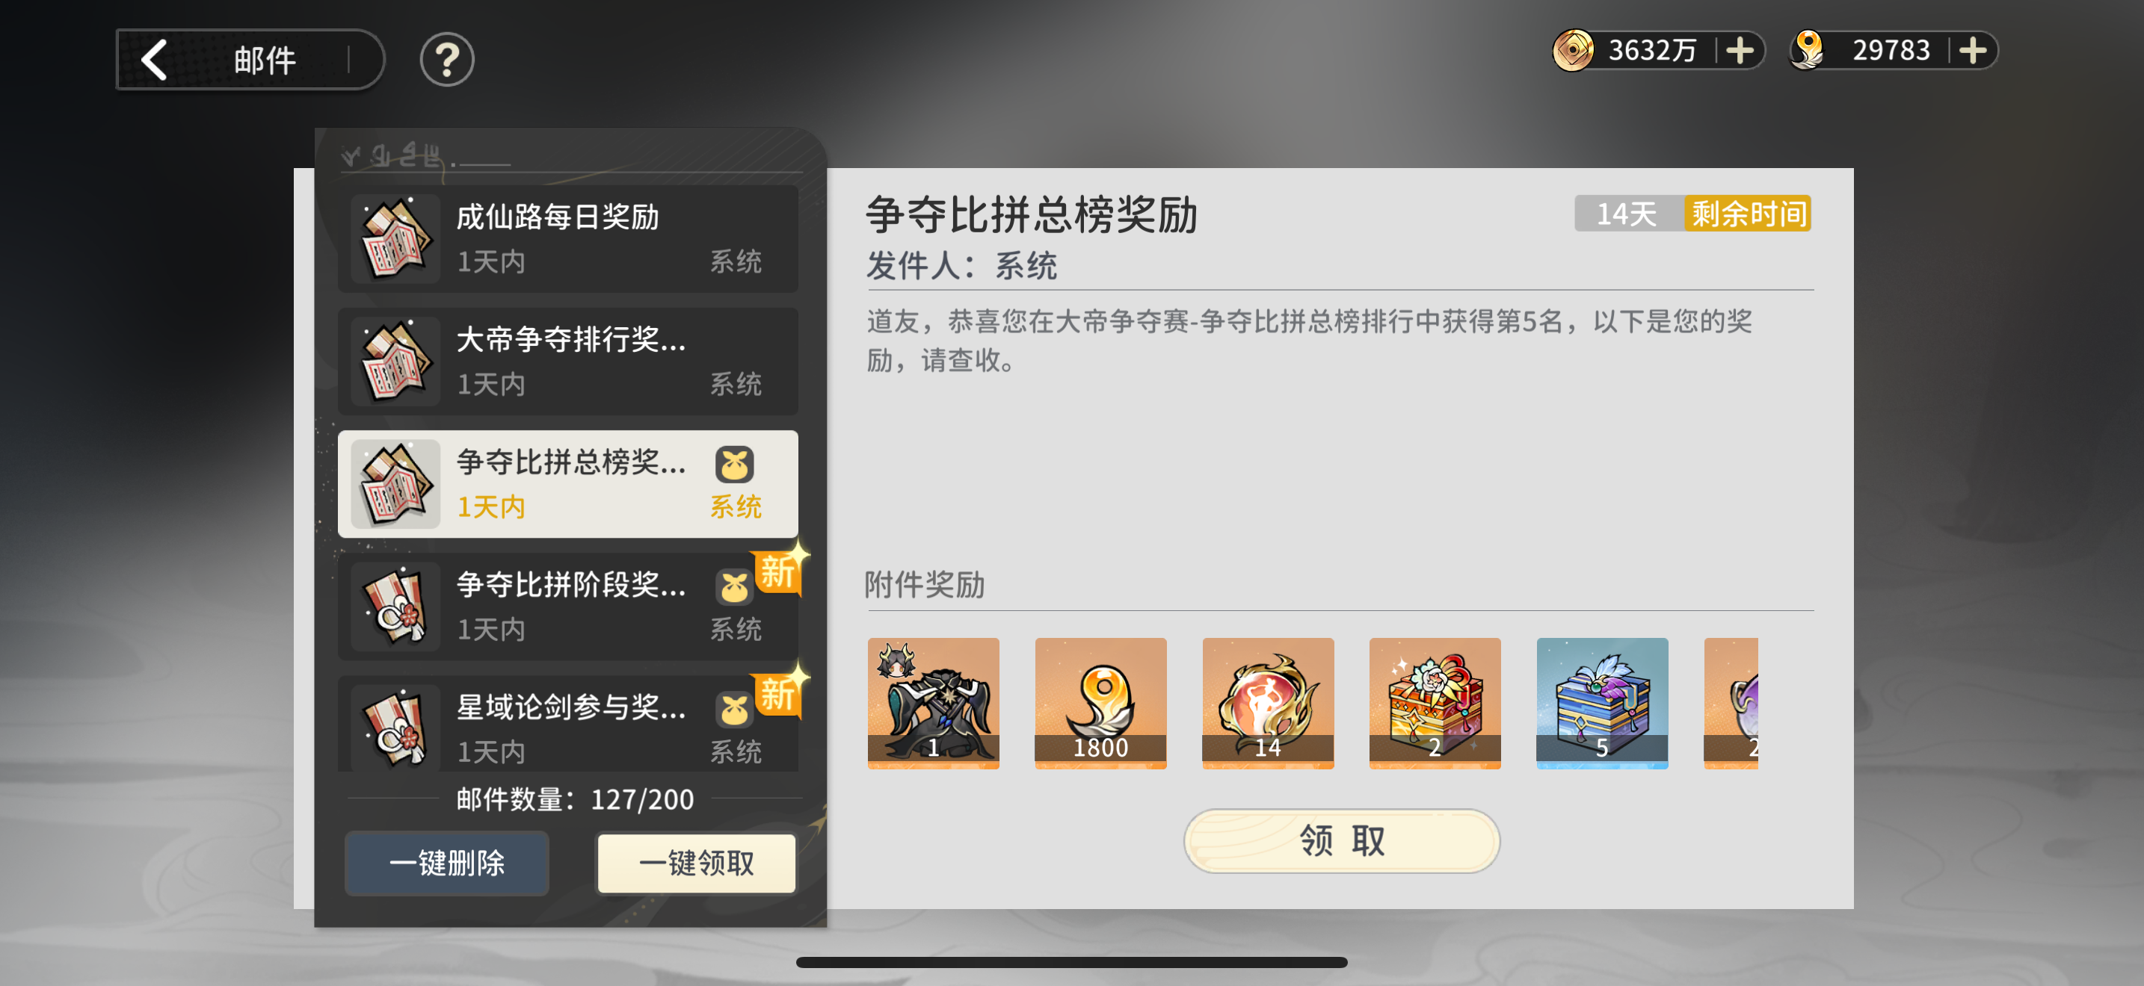
Task: Tap the character costume reward icon
Action: [933, 702]
